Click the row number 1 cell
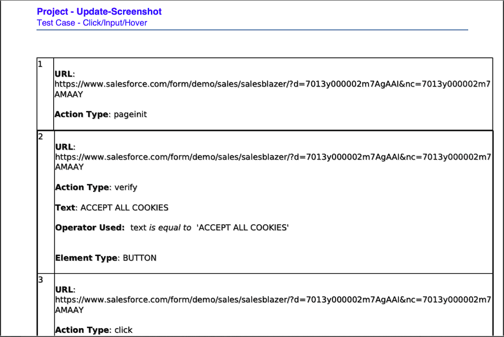Viewport: 504px width, 337px height. click(45, 94)
